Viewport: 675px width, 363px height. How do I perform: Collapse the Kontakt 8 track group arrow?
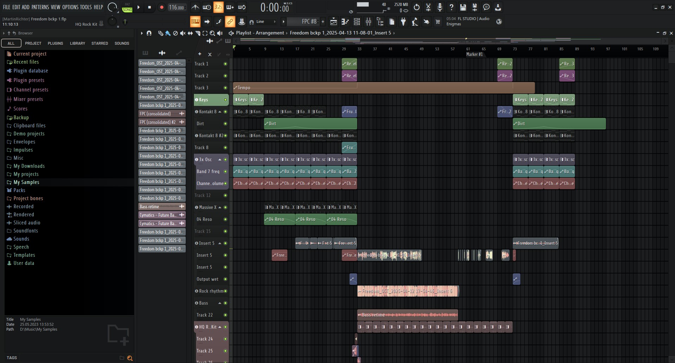click(x=220, y=112)
